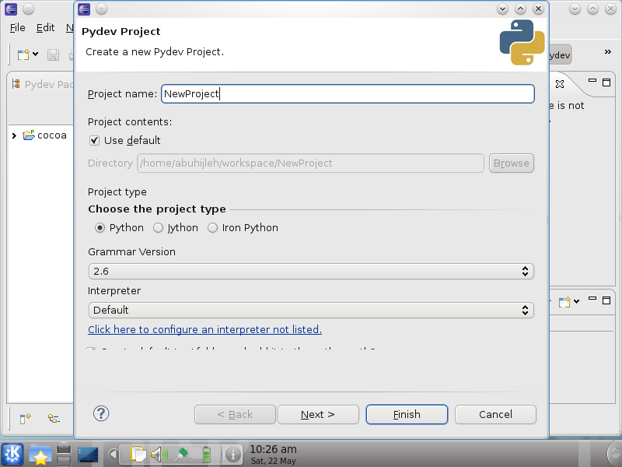Image resolution: width=622 pixels, height=467 pixels.
Task: Select the Jython project type
Action: point(159,228)
